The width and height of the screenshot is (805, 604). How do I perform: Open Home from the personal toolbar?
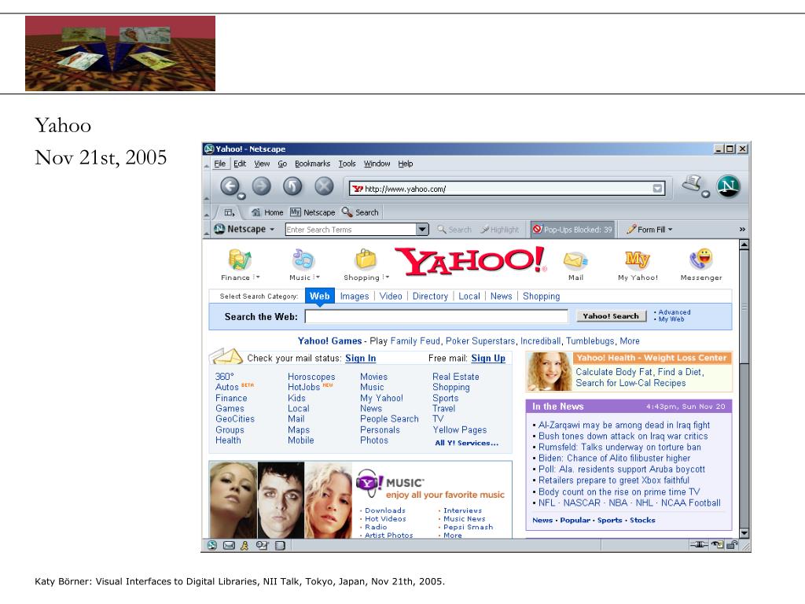tap(267, 212)
